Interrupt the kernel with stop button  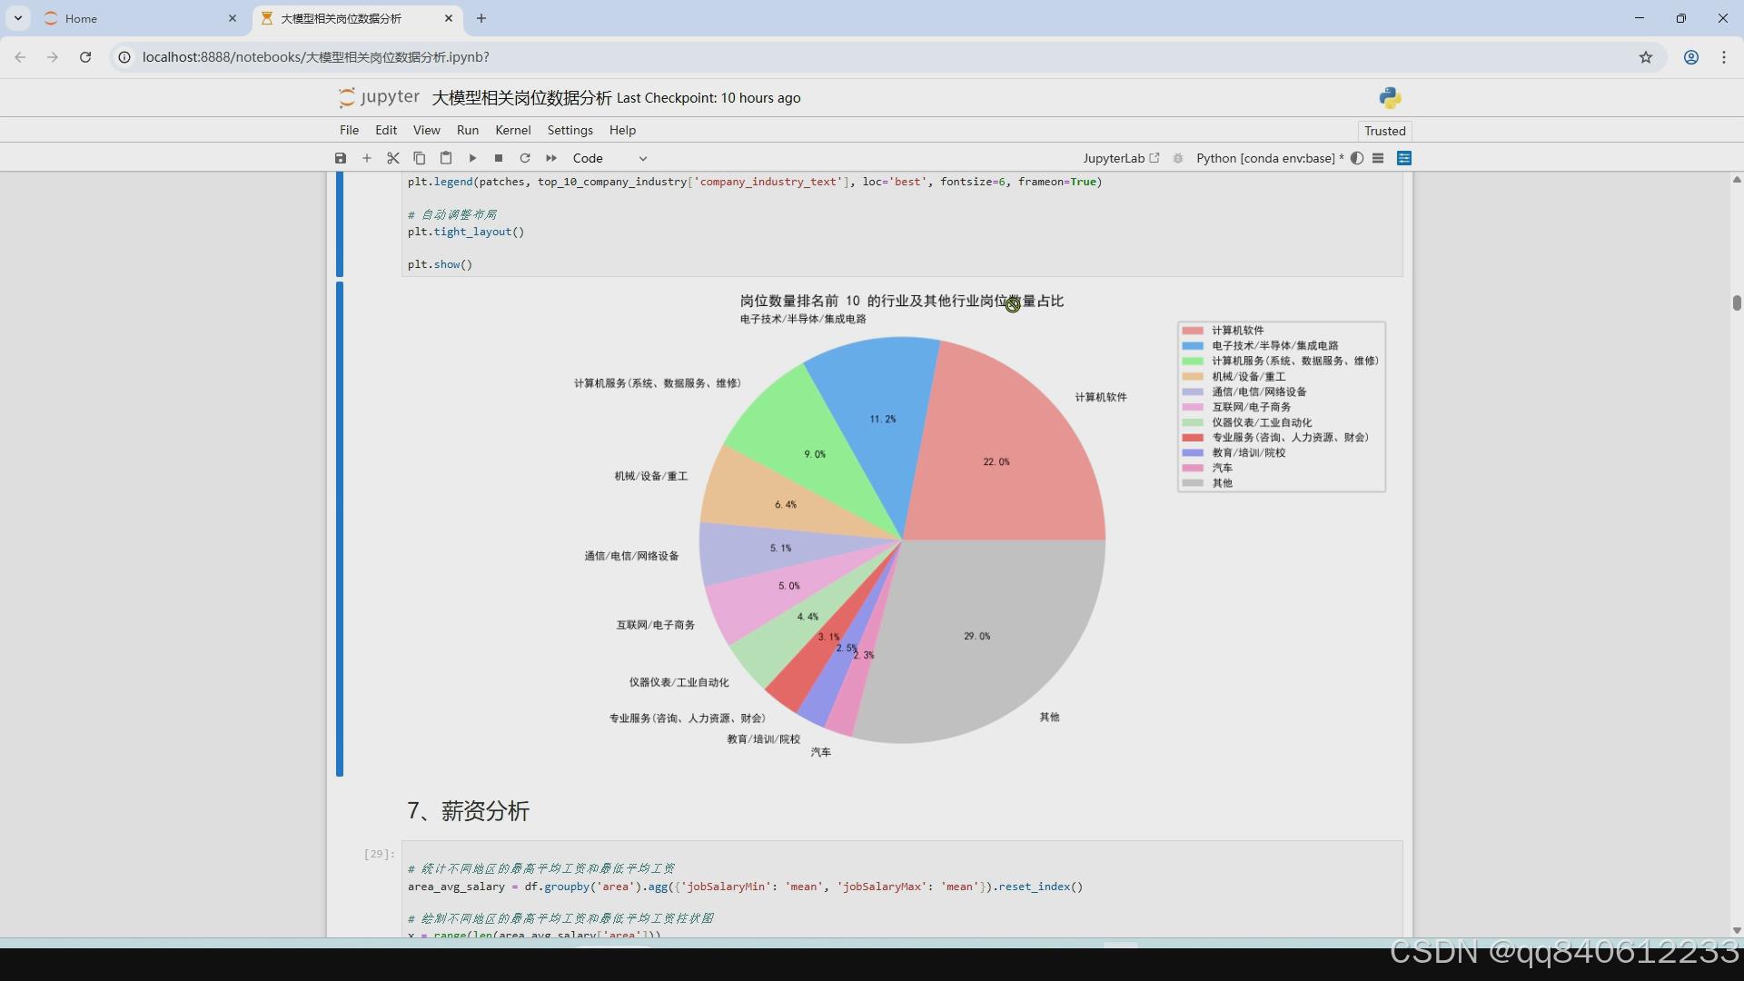pos(499,158)
